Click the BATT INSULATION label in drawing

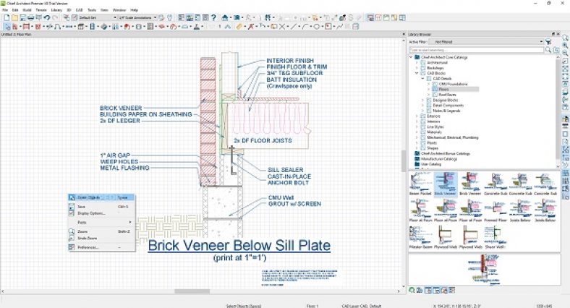pos(292,80)
